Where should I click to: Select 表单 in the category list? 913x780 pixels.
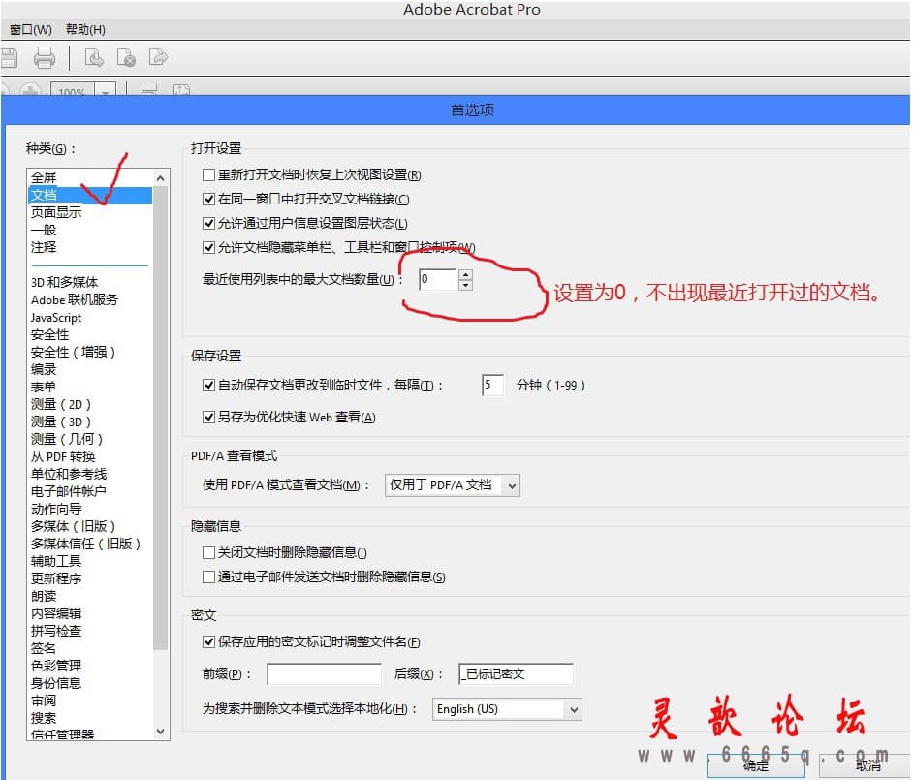[45, 387]
